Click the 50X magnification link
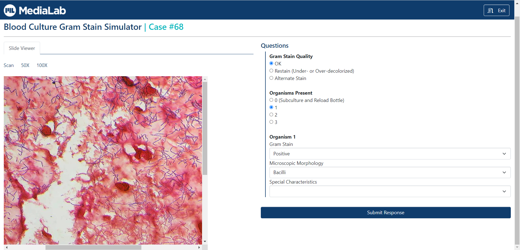This screenshot has height=250, width=520. (25, 65)
